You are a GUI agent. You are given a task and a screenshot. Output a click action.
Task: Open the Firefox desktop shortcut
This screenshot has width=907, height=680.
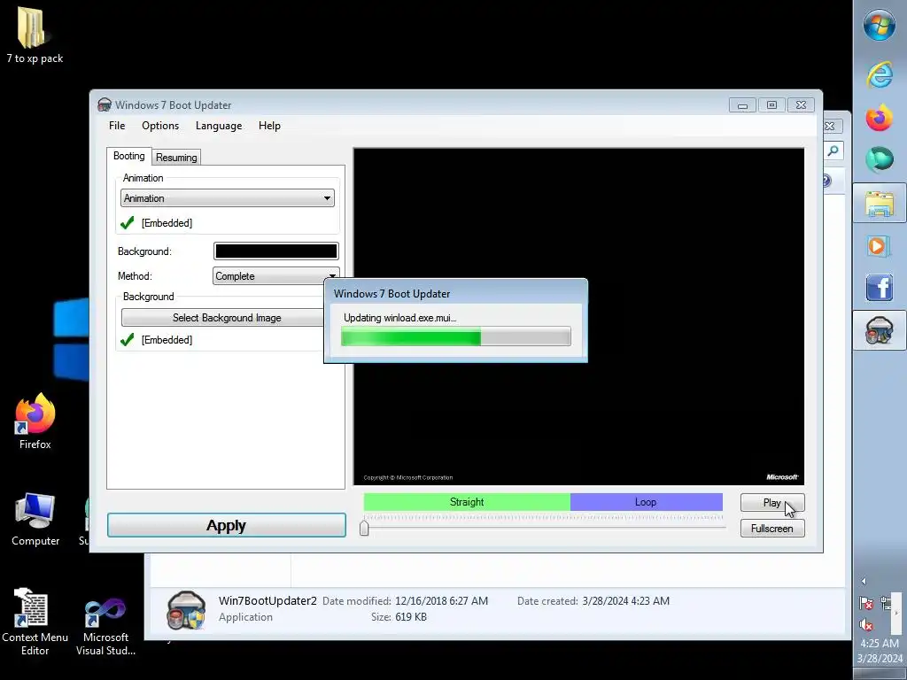[35, 421]
